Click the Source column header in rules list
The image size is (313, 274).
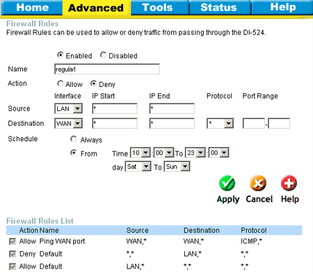tap(137, 230)
